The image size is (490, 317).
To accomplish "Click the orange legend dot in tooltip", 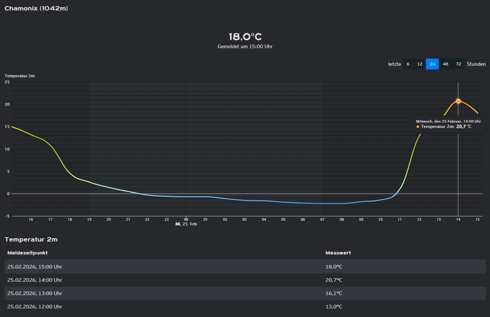I will [418, 127].
